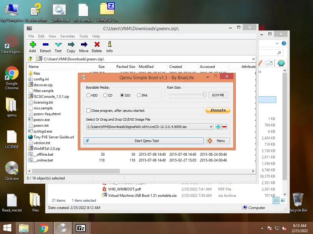Show hidden system tray icons
The image size is (313, 234).
click(262, 228)
